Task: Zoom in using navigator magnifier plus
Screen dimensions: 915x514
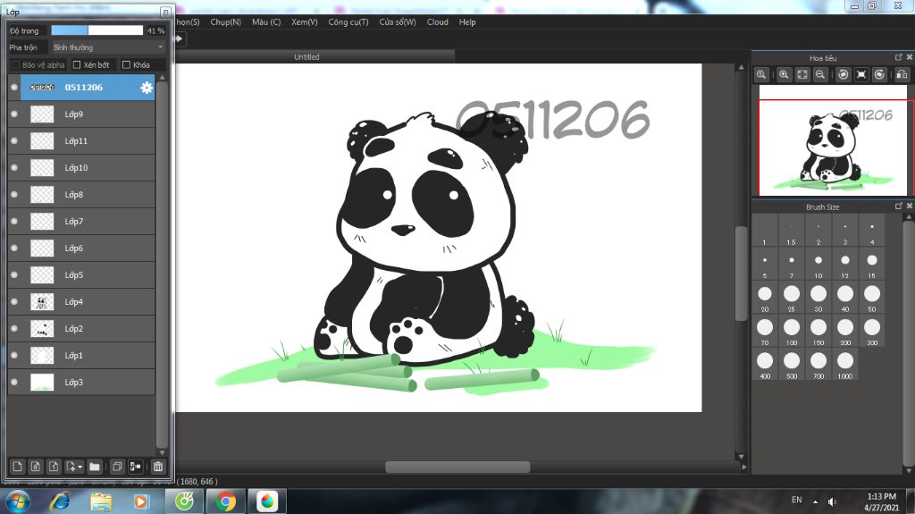Action: [x=784, y=75]
